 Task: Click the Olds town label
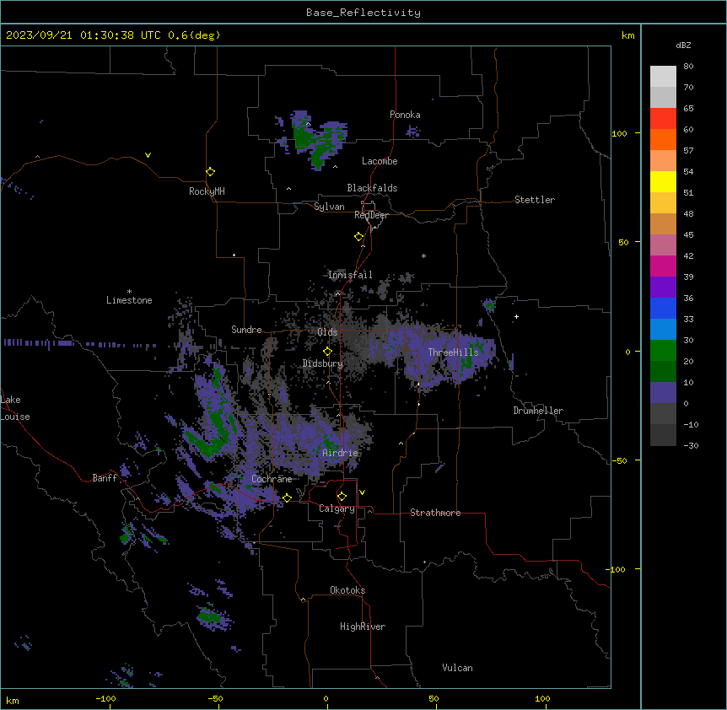[x=327, y=332]
